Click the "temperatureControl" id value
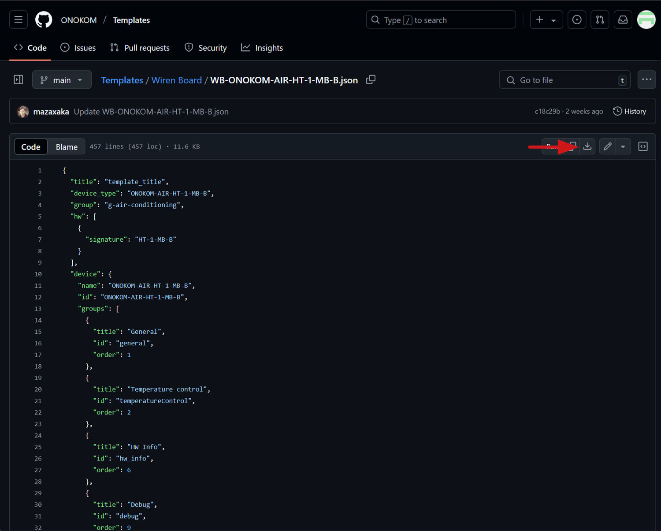The height and width of the screenshot is (531, 661). (x=154, y=401)
